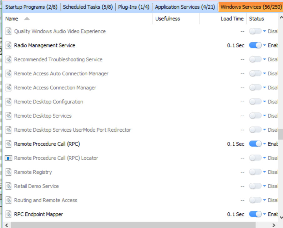This screenshot has width=283, height=228.
Task: Click the horizontal scrollbar right arrow
Action: pyautogui.click(x=274, y=225)
